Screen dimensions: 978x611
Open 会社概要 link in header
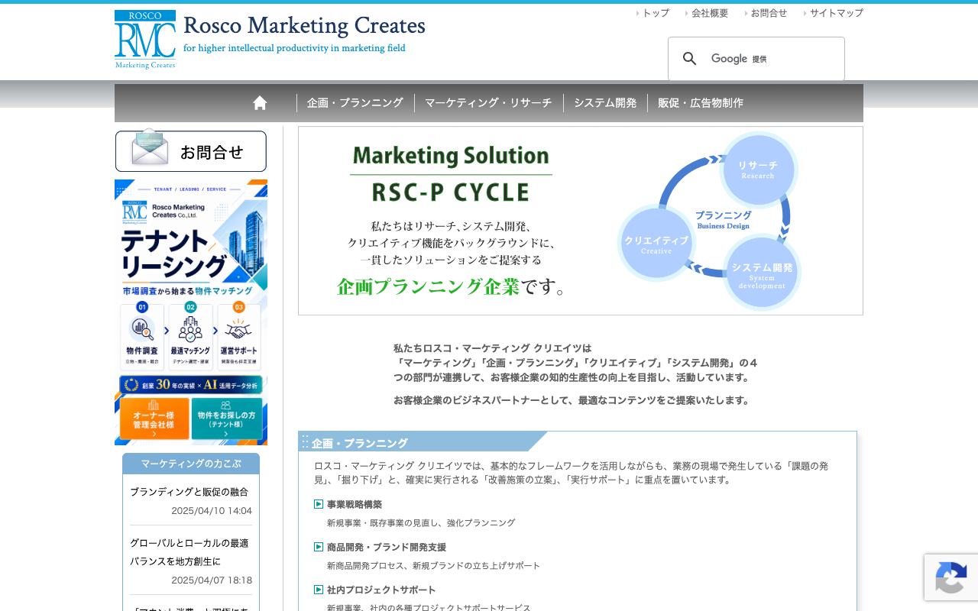coord(710,13)
